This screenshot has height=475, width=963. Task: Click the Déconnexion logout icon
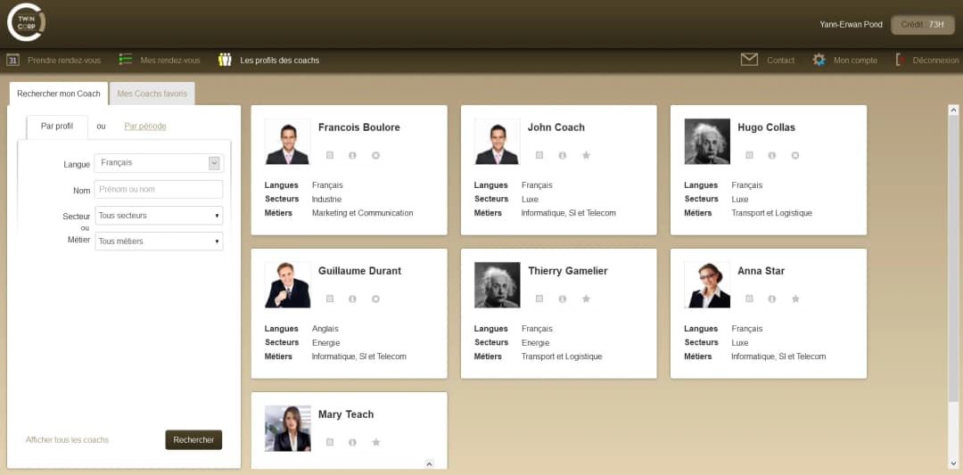[x=899, y=60]
